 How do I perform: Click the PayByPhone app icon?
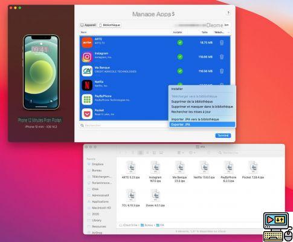(x=87, y=100)
